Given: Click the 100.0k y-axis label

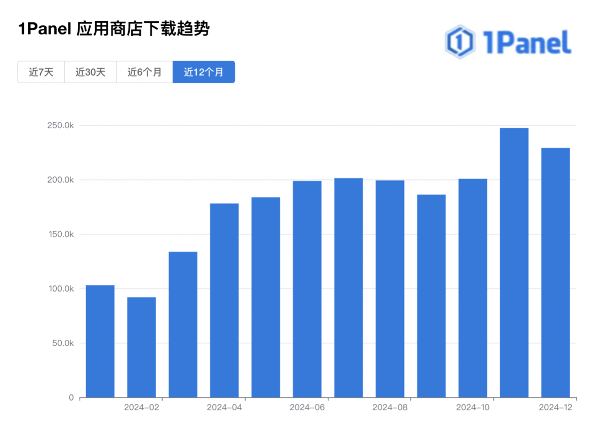Looking at the screenshot, I should click(61, 288).
